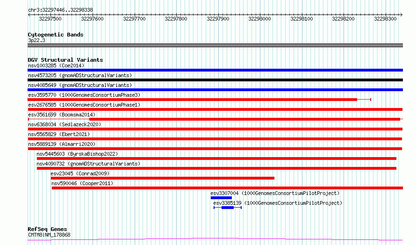This screenshot has height=245, width=416.
Task: Click ruler position 32297900
Action: pyautogui.click(x=218, y=19)
